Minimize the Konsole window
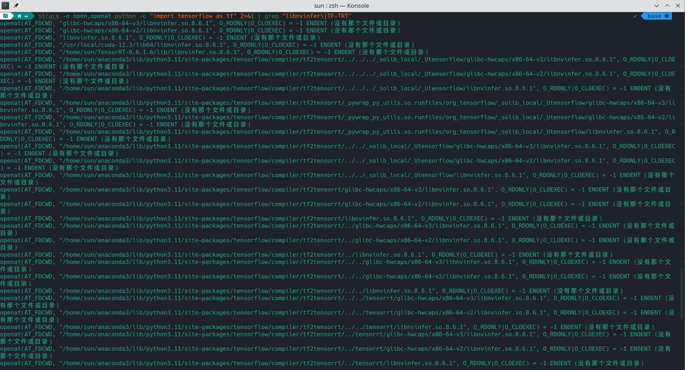Screen dimensions: 685x370 click(656, 6)
